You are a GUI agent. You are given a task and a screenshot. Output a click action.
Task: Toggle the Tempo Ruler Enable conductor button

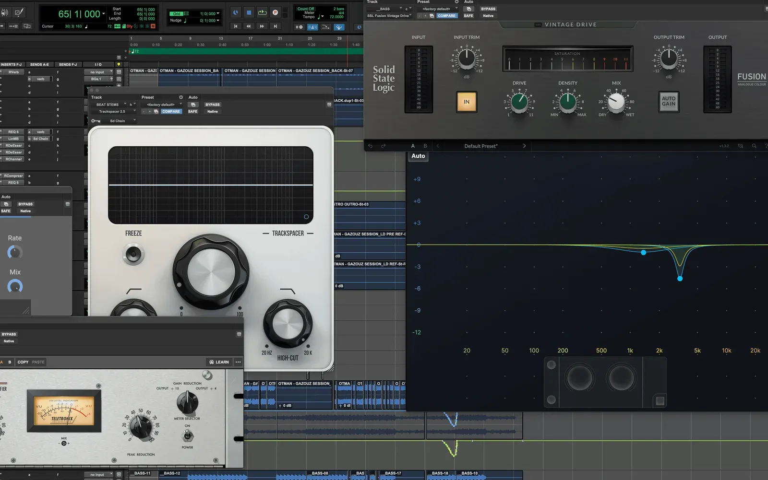339,27
